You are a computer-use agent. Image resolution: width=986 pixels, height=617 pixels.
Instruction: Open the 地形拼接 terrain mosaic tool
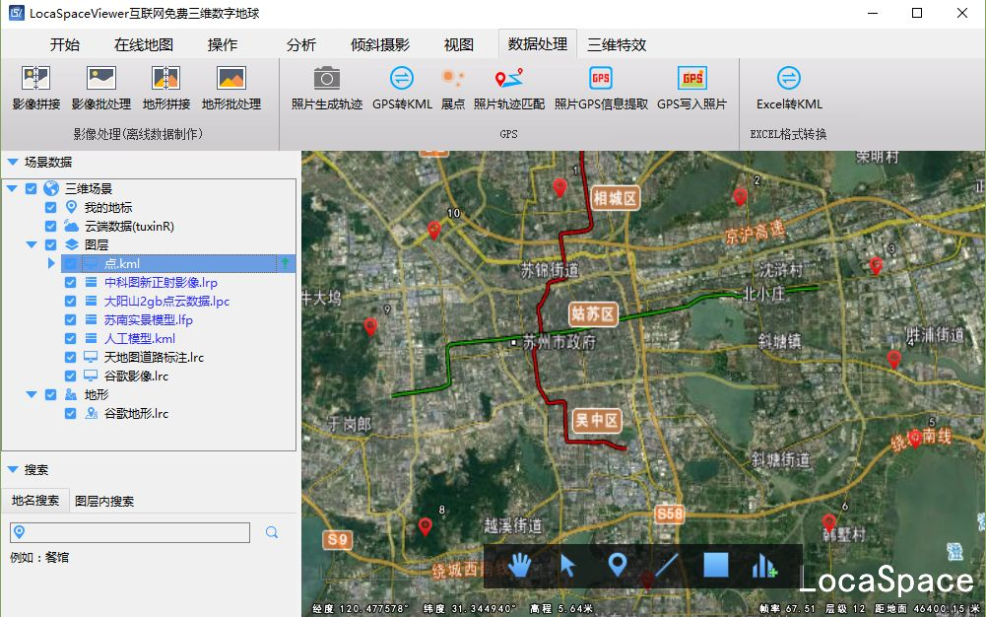tap(166, 88)
